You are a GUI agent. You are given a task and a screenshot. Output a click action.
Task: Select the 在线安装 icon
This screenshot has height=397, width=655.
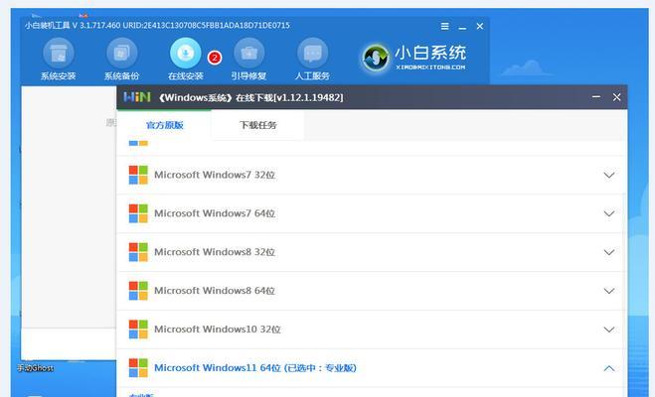click(186, 54)
